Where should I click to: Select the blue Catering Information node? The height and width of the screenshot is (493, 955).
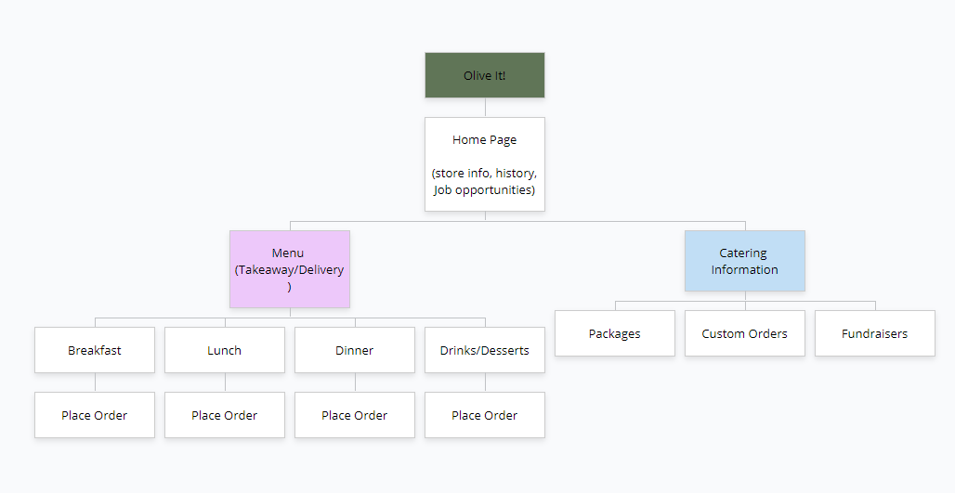tap(744, 261)
